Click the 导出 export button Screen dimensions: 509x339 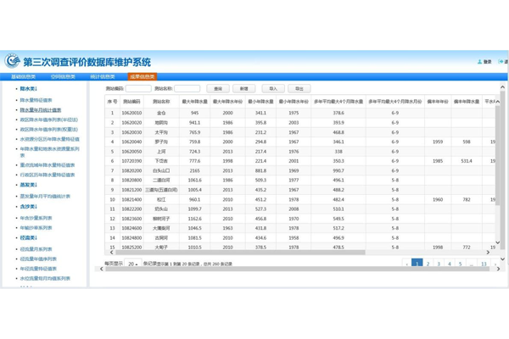coord(299,88)
